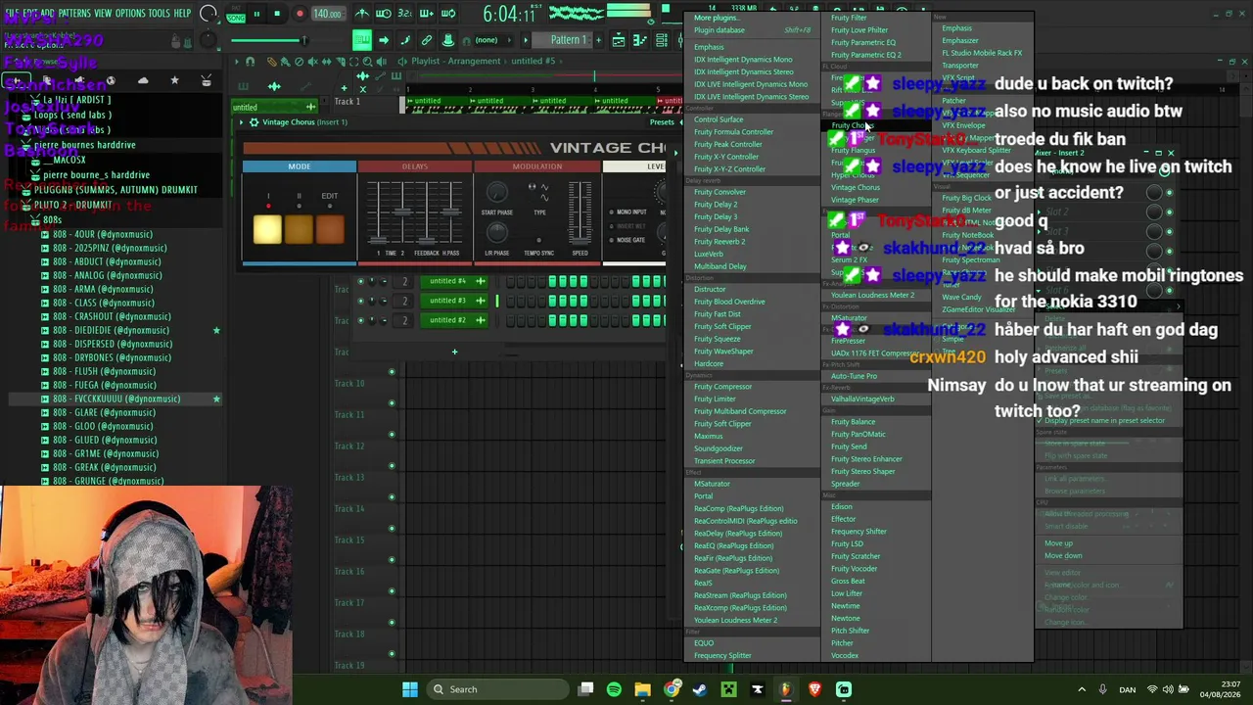Click Move up in mixer menu
This screenshot has height=705, width=1253.
[x=1058, y=543]
